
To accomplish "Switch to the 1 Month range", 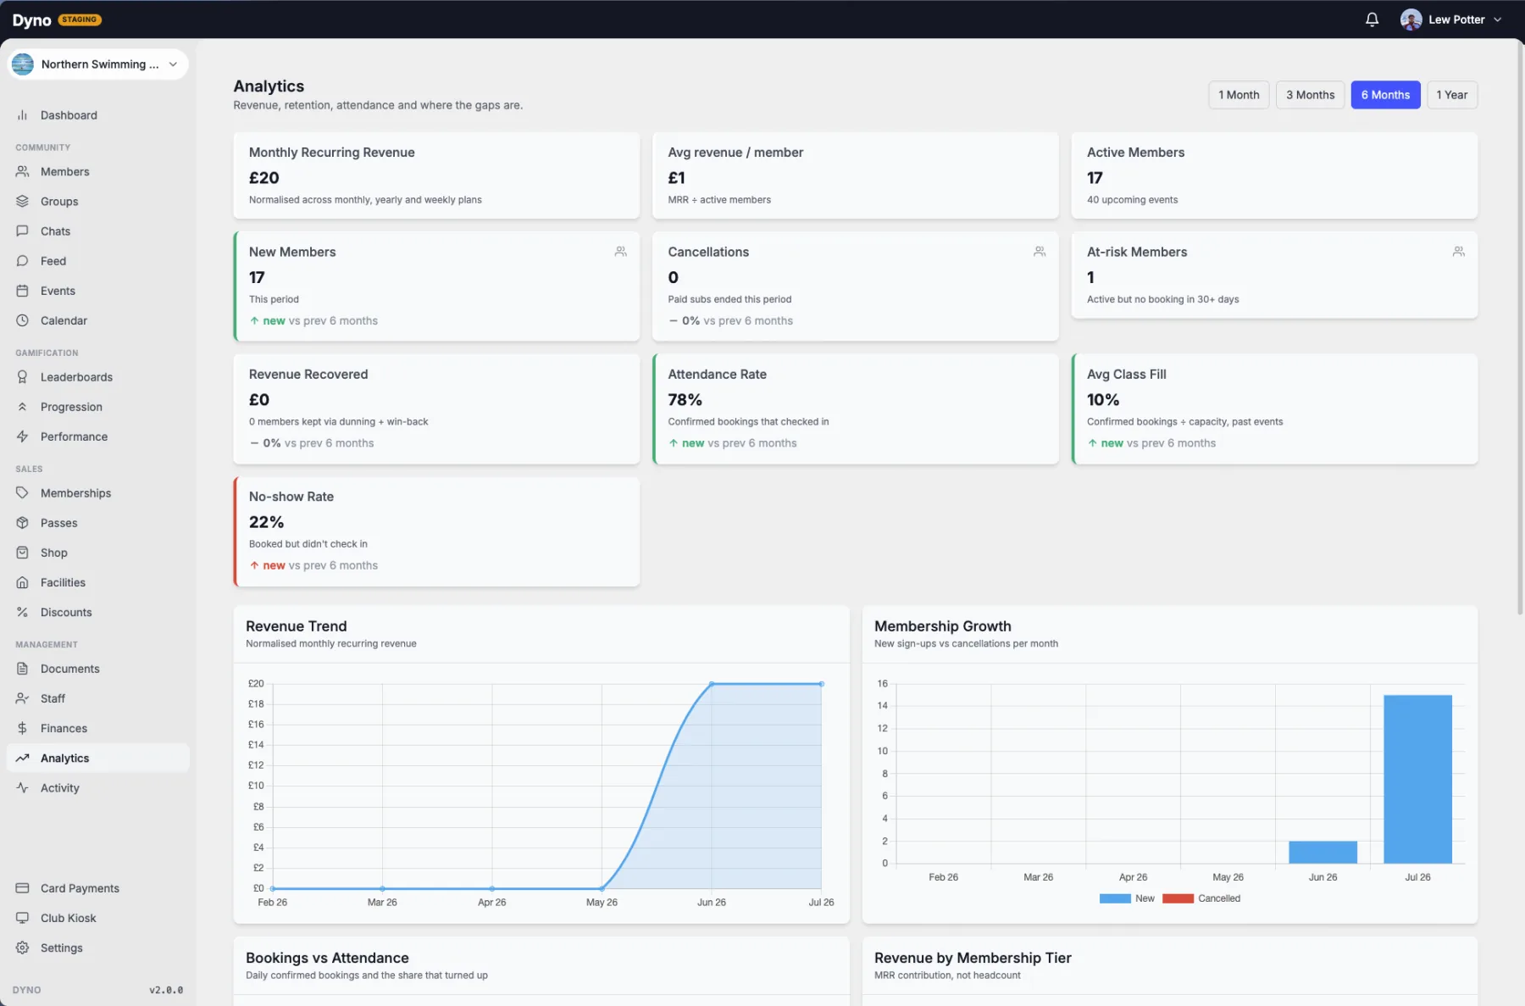I will point(1239,95).
